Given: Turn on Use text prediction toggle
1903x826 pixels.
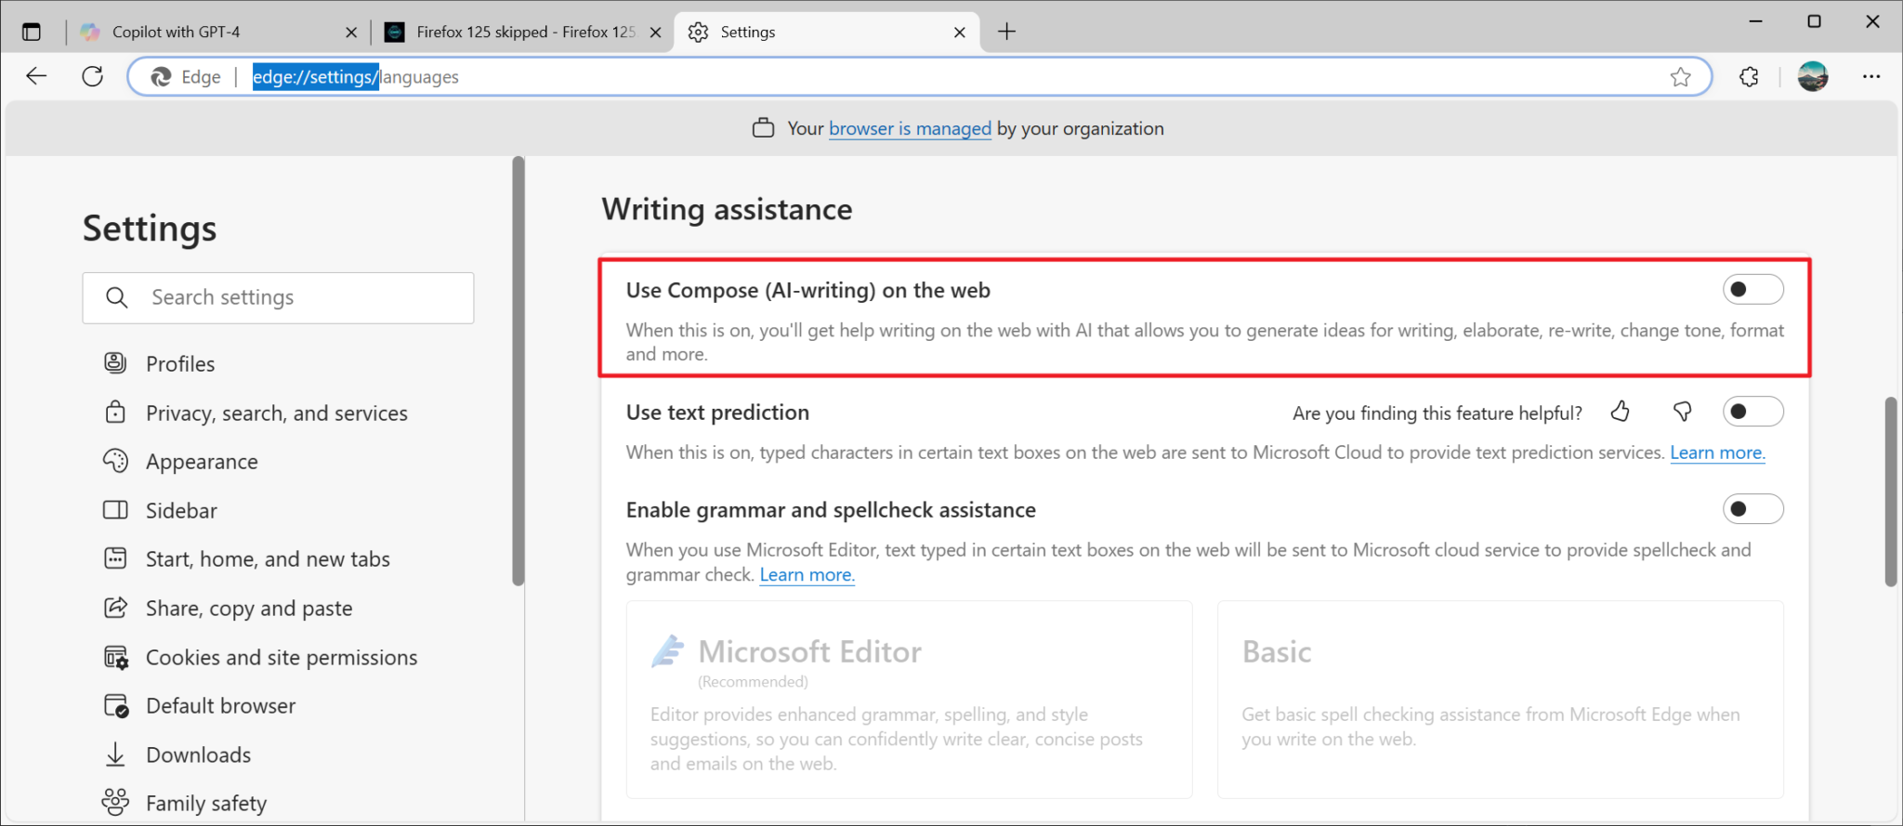Looking at the screenshot, I should click(x=1752, y=412).
